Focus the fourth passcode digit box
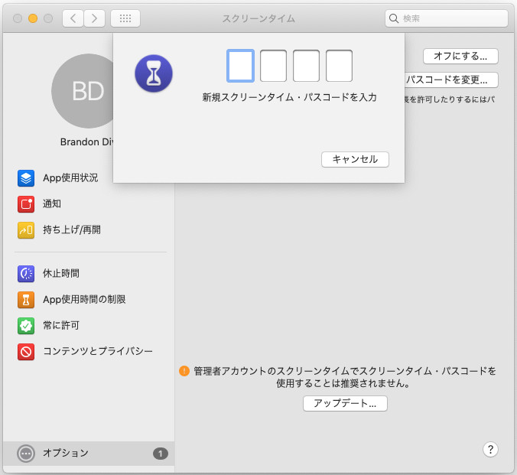This screenshot has height=475, width=517. click(339, 66)
